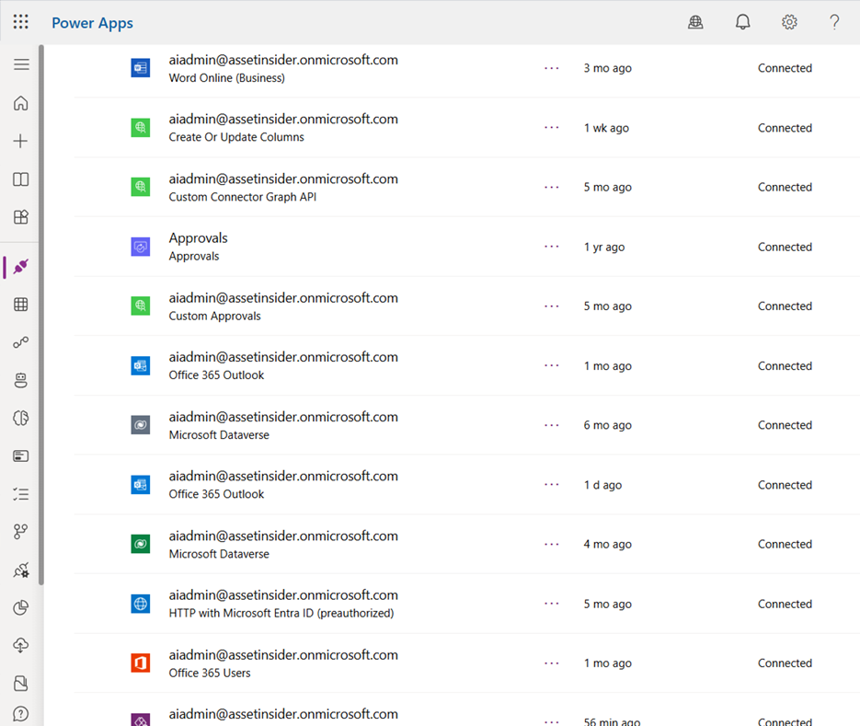860x726 pixels.
Task: Open the ellipsis menu for Custom Connector Graph API
Action: tap(552, 187)
